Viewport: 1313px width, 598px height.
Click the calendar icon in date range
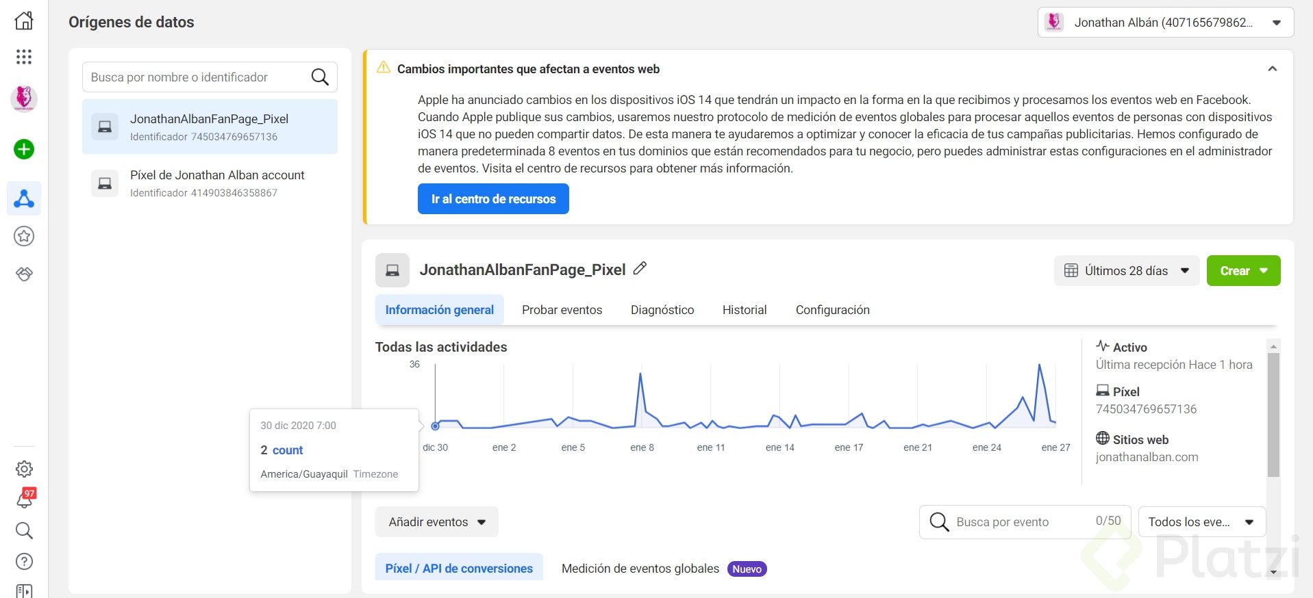point(1071,271)
